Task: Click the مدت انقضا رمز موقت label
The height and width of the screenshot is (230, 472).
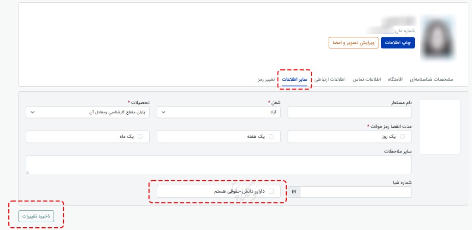Action: point(389,126)
